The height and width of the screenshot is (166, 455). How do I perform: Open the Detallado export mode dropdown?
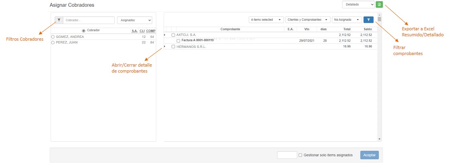pyautogui.click(x=358, y=4)
